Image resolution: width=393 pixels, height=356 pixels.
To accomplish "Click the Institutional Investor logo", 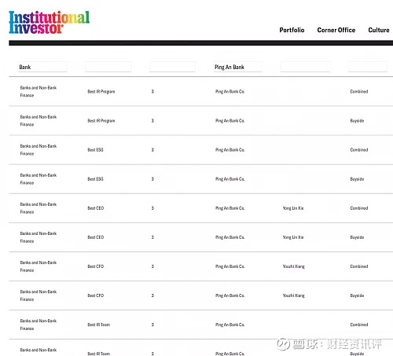I will [50, 22].
